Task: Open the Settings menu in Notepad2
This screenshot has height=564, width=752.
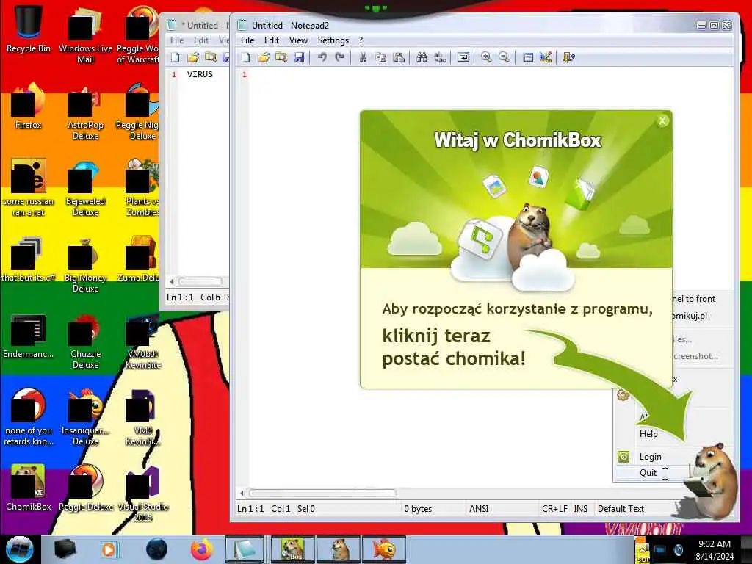Action: (x=333, y=40)
